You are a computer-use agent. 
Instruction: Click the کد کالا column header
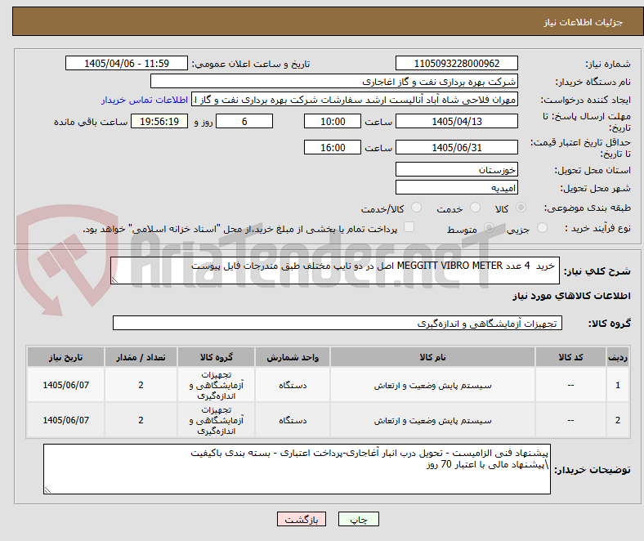[x=570, y=357]
